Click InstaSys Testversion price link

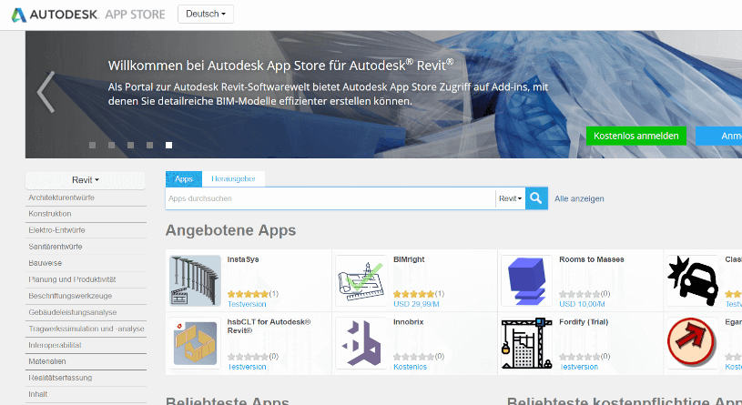pyautogui.click(x=247, y=304)
